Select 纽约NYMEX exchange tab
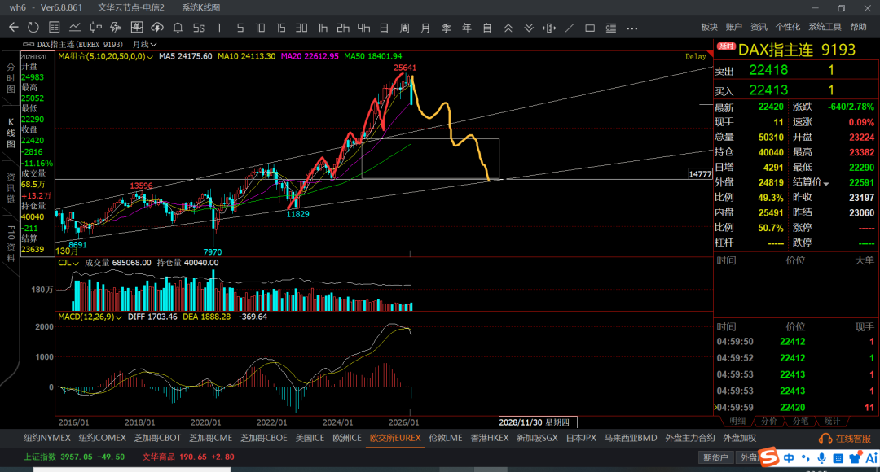The width and height of the screenshot is (880, 472). pos(47,438)
